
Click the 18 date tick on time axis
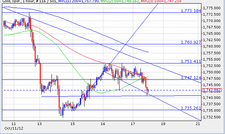[x=163, y=124]
